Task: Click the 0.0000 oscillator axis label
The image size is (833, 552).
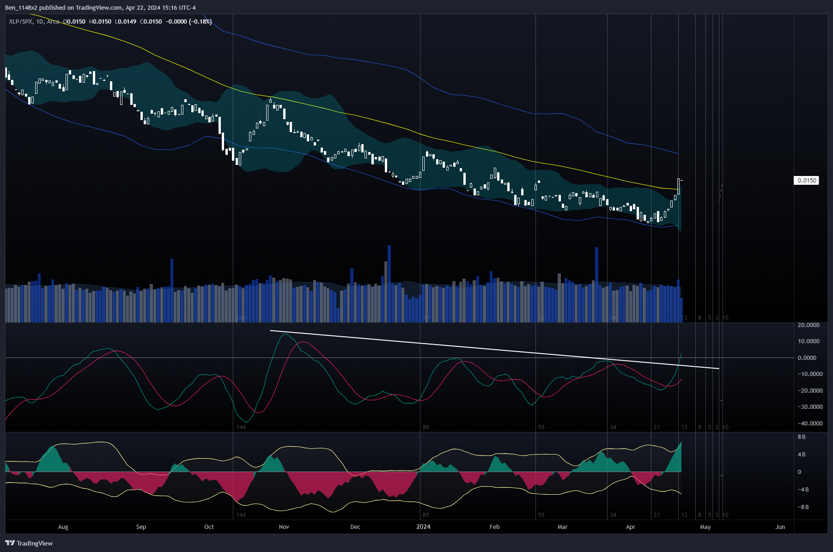Action: click(807, 358)
